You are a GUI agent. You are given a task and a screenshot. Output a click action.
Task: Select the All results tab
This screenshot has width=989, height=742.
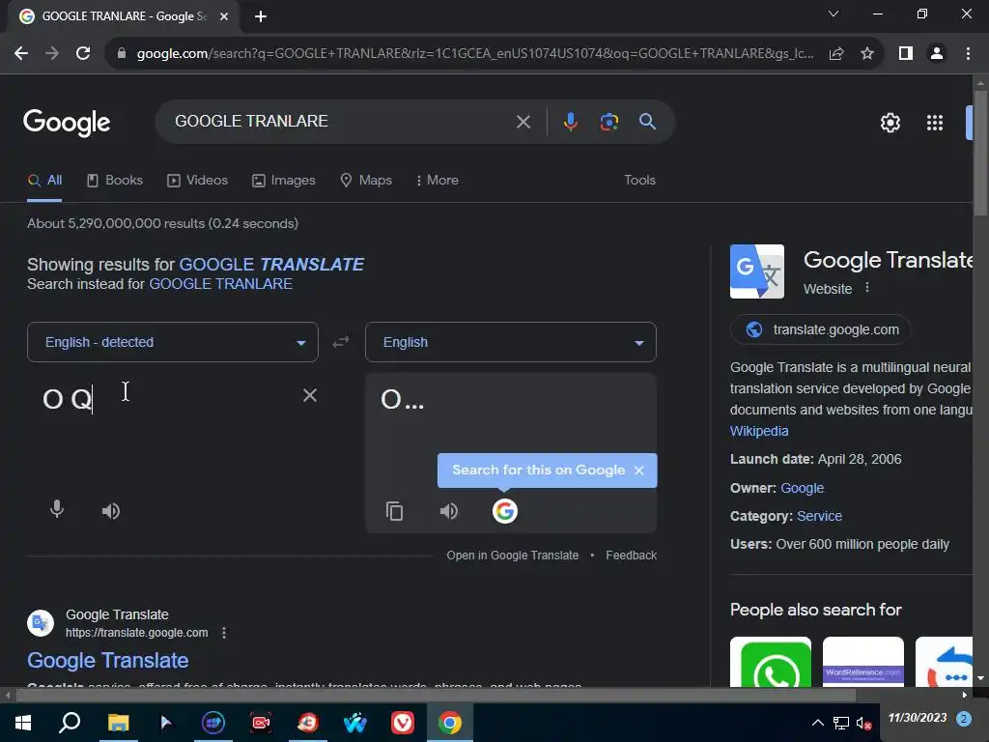click(44, 181)
